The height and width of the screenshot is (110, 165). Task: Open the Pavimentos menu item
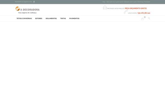74,18
